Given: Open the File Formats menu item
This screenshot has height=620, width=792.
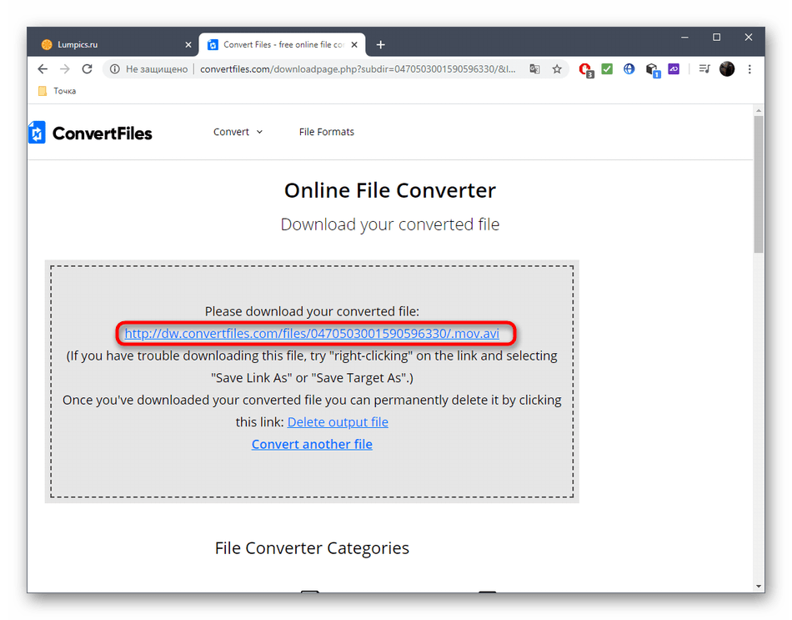Looking at the screenshot, I should click(x=326, y=132).
